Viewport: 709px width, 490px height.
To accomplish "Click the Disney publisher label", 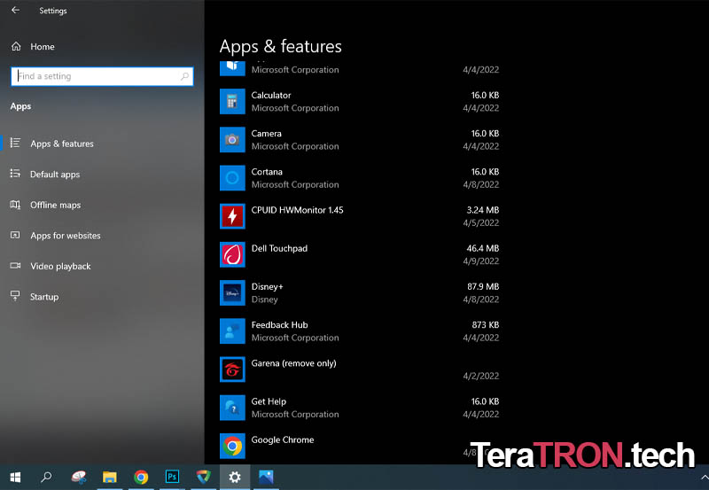I will tap(264, 299).
